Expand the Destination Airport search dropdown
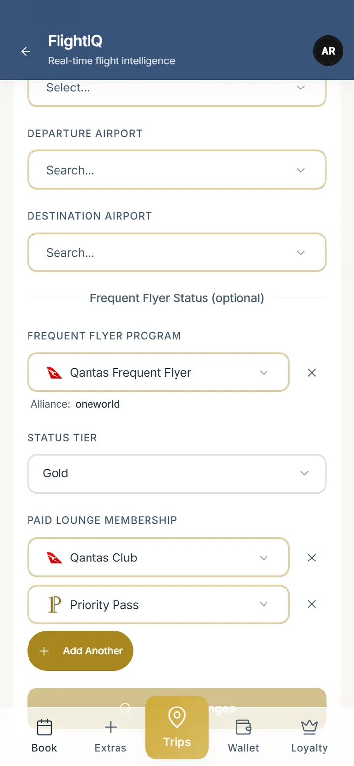This screenshot has height=766, width=354. pyautogui.click(x=177, y=252)
